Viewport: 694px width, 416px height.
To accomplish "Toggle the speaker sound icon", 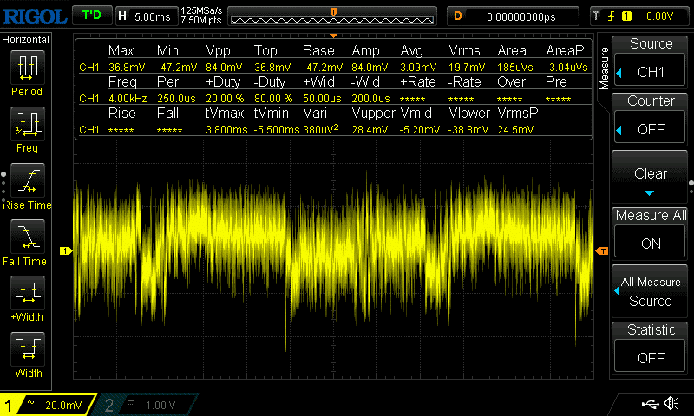I will [x=671, y=404].
